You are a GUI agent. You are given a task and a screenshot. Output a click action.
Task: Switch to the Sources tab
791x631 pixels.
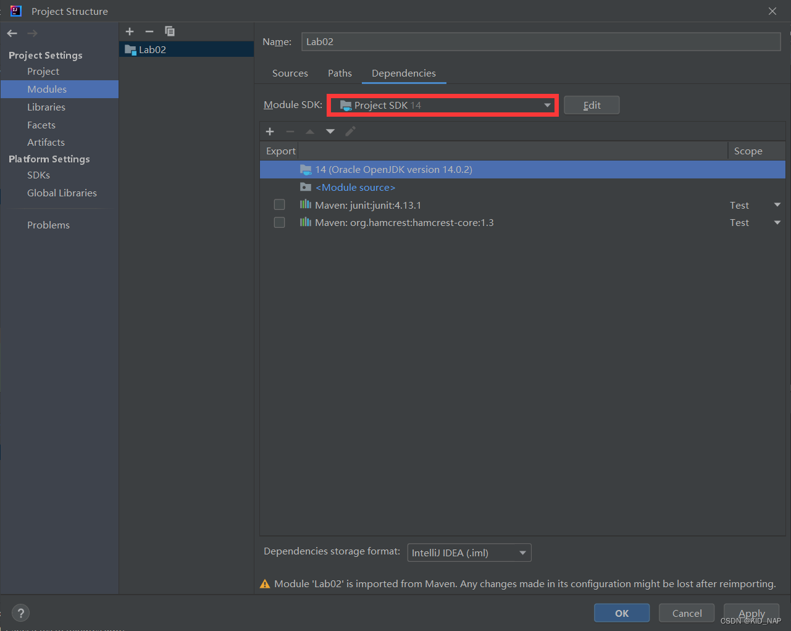click(290, 73)
